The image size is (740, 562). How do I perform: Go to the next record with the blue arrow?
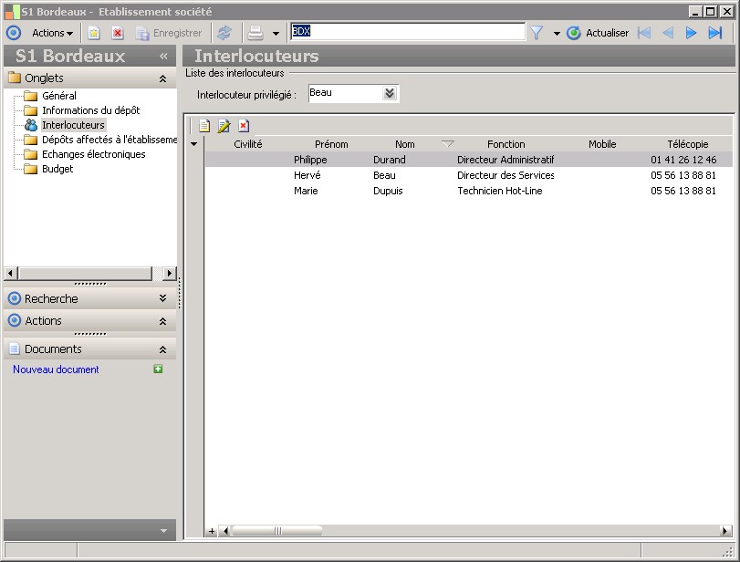click(692, 33)
